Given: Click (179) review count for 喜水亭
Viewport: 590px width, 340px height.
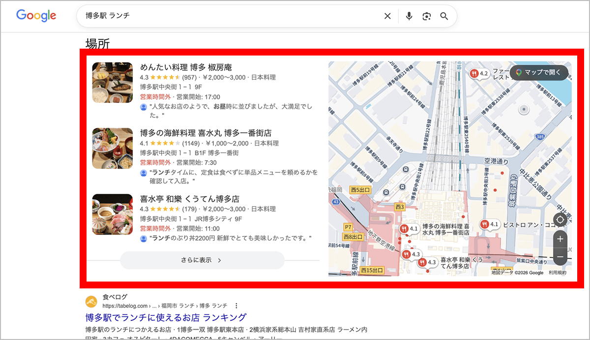Looking at the screenshot, I should point(189,209).
